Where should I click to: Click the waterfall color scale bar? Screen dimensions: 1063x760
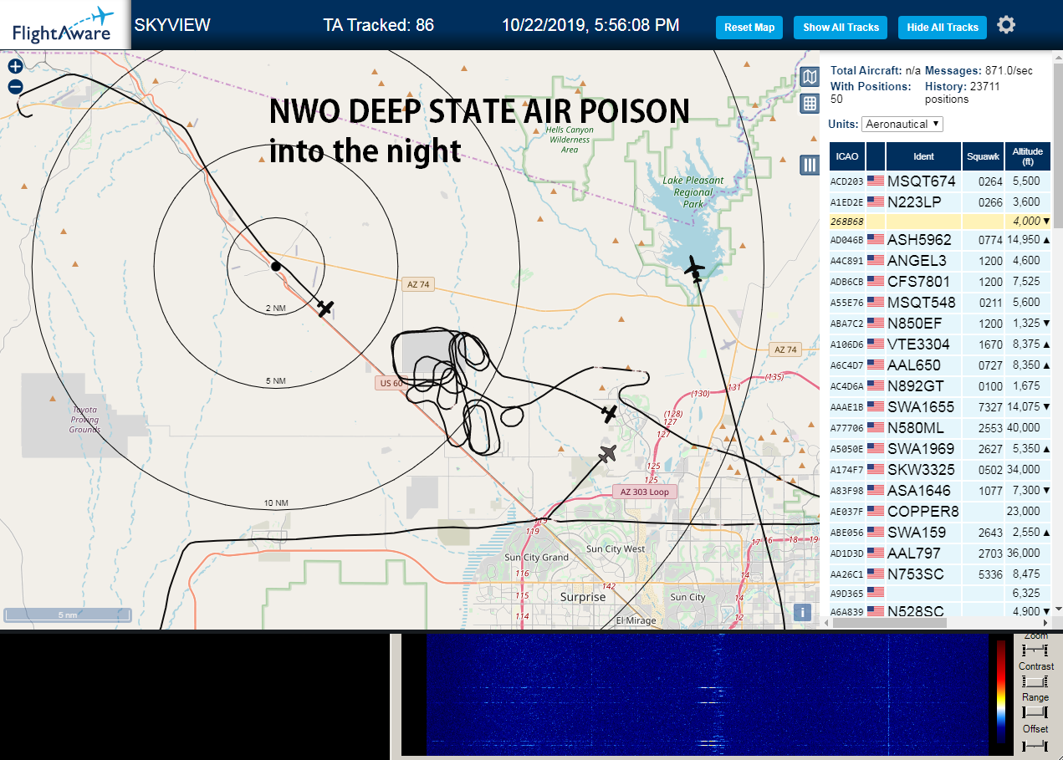tap(1001, 692)
